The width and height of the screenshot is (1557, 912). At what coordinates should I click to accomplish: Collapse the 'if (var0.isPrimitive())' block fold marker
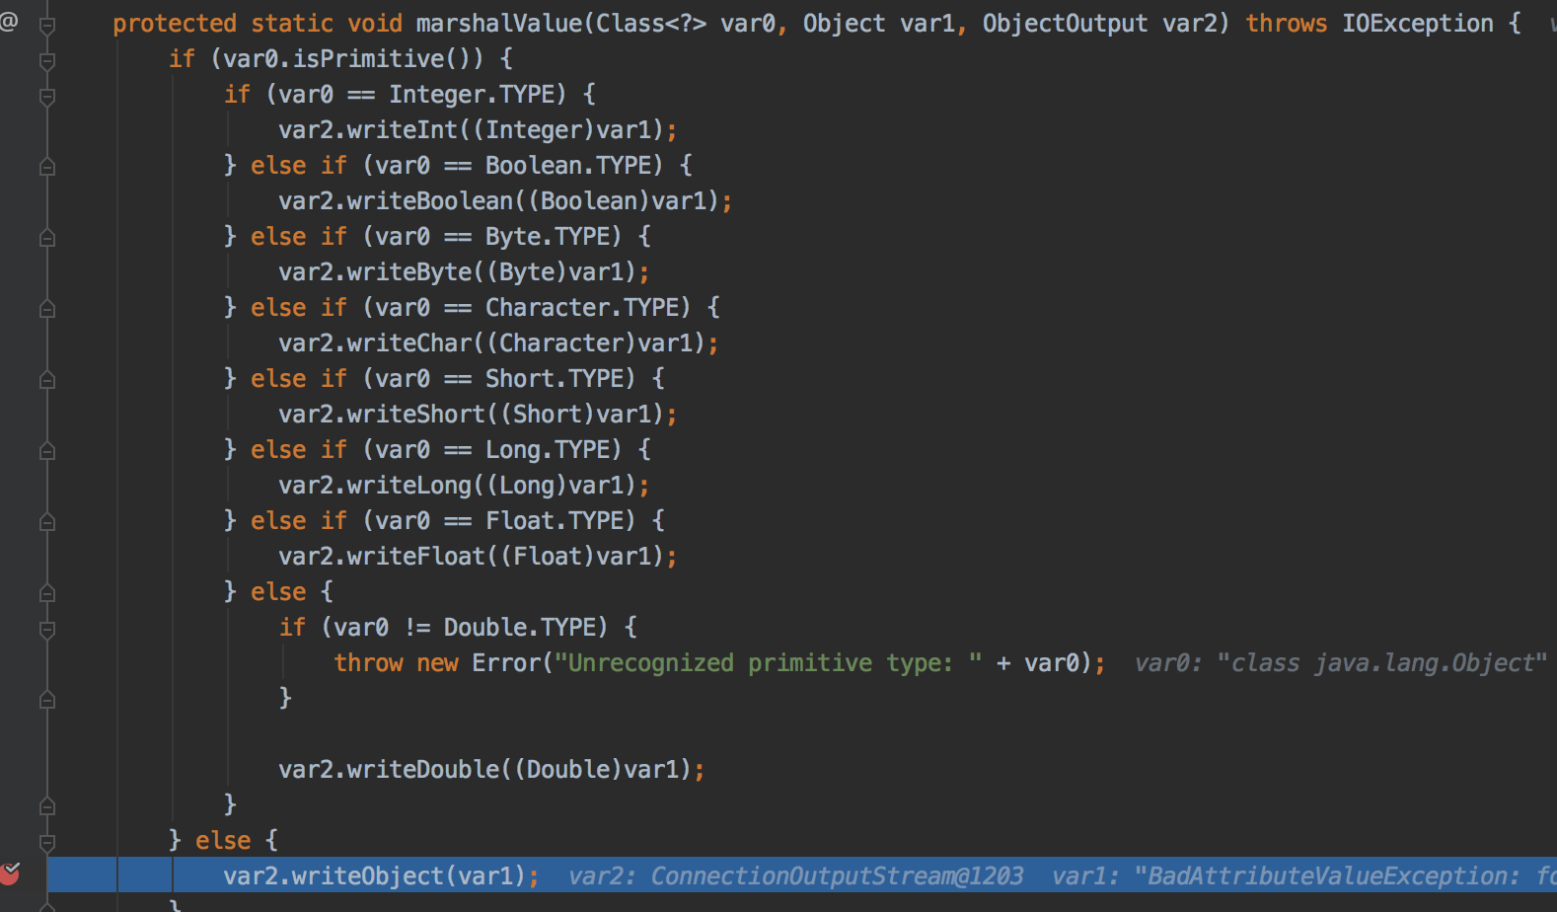coord(46,61)
